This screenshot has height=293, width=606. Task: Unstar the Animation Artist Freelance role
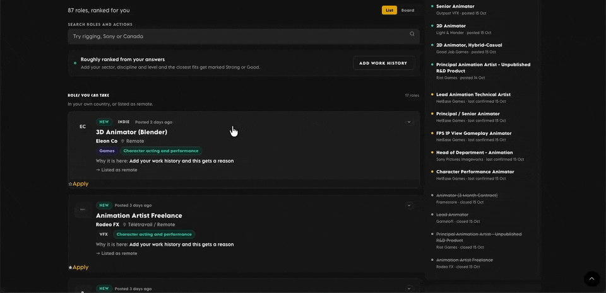pyautogui.click(x=70, y=267)
